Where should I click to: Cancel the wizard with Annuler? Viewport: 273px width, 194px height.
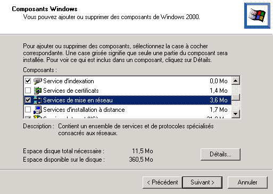pyautogui.click(x=247, y=182)
